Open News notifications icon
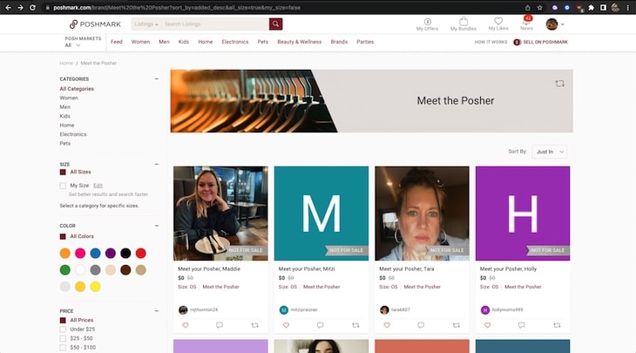This screenshot has width=636, height=353. point(526,24)
